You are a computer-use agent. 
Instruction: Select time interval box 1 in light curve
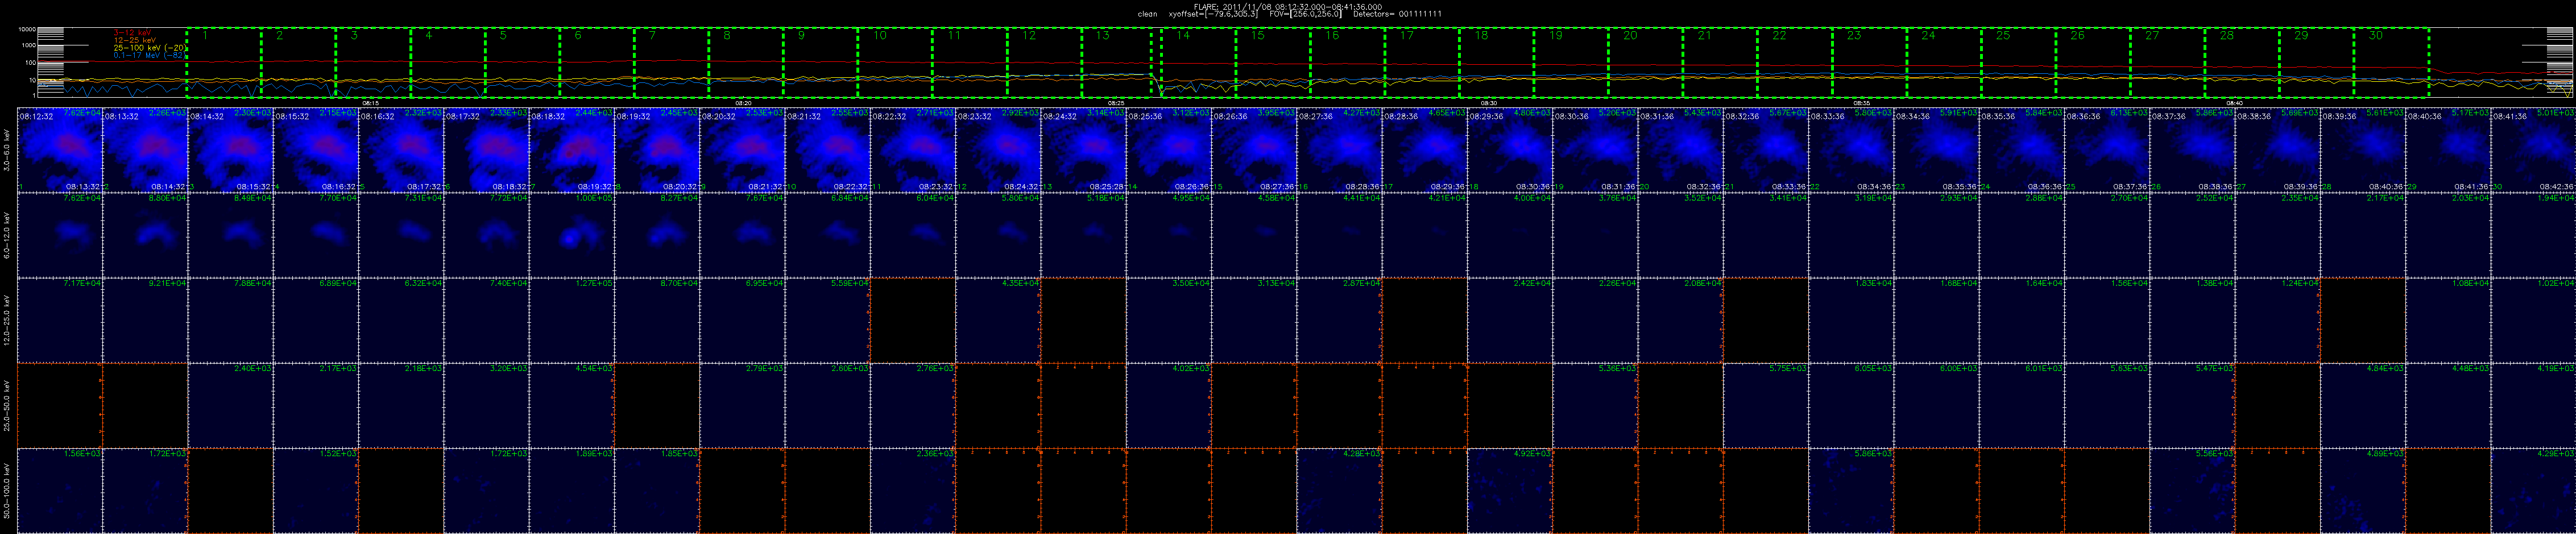coord(224,62)
